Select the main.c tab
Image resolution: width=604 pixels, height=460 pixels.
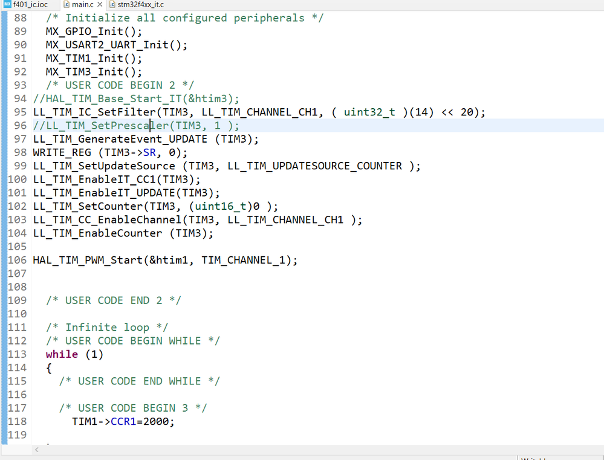pyautogui.click(x=82, y=4)
